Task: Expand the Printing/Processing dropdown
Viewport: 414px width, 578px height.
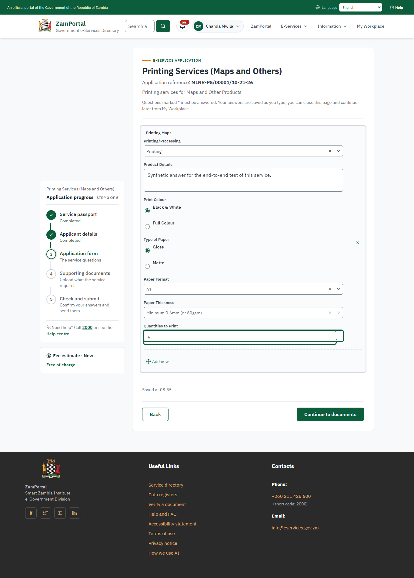Action: (339, 151)
